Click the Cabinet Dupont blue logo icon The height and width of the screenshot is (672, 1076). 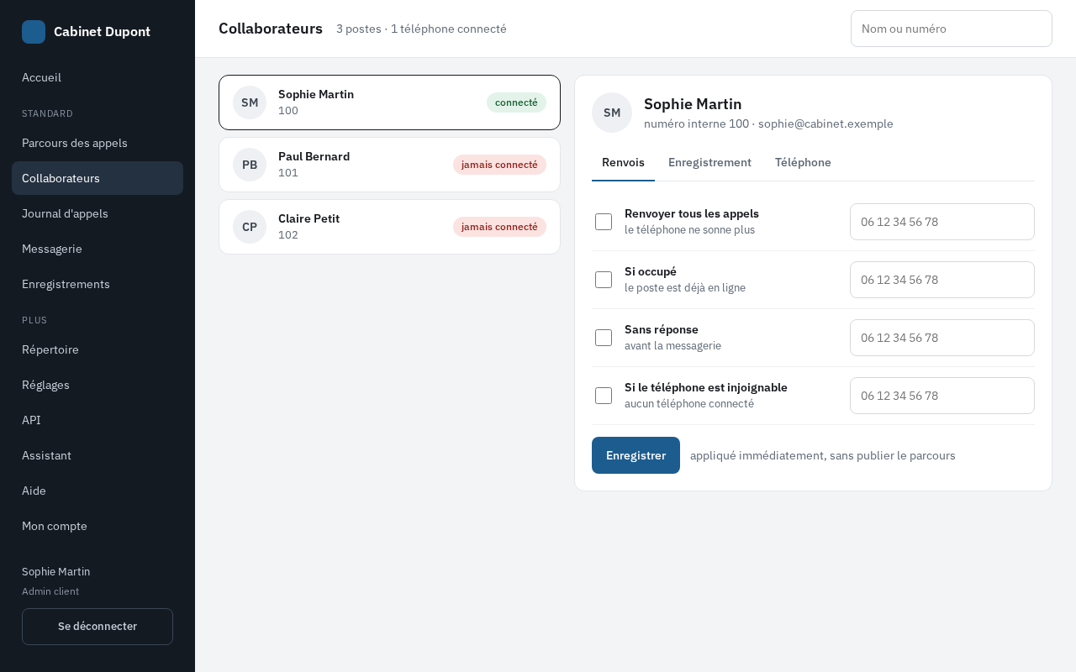tap(34, 32)
